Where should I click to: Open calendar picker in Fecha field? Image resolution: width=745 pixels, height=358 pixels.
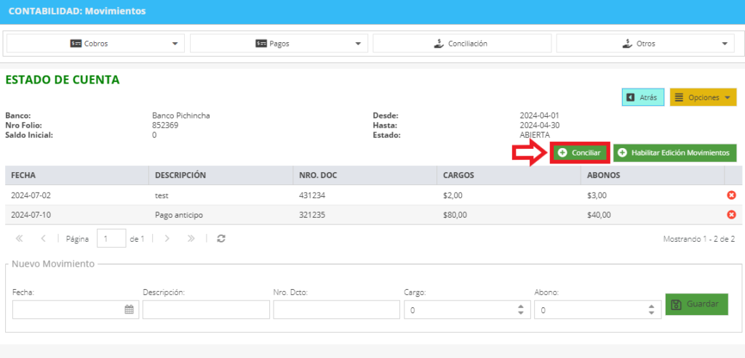(x=130, y=309)
